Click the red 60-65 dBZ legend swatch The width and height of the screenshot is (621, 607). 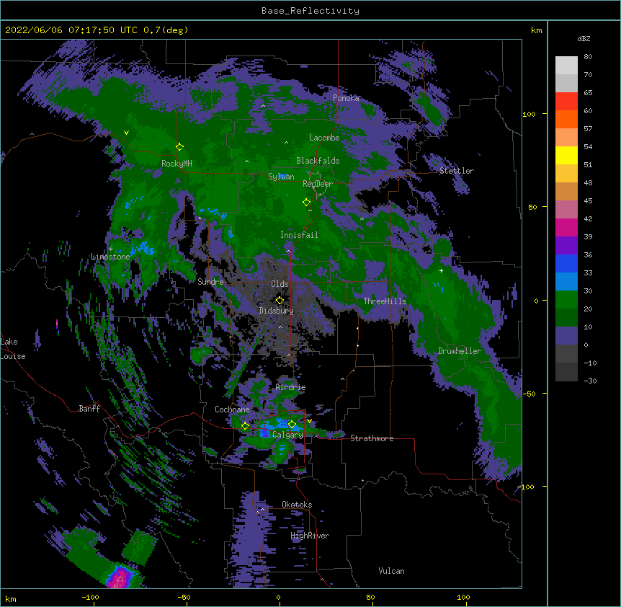[566, 102]
